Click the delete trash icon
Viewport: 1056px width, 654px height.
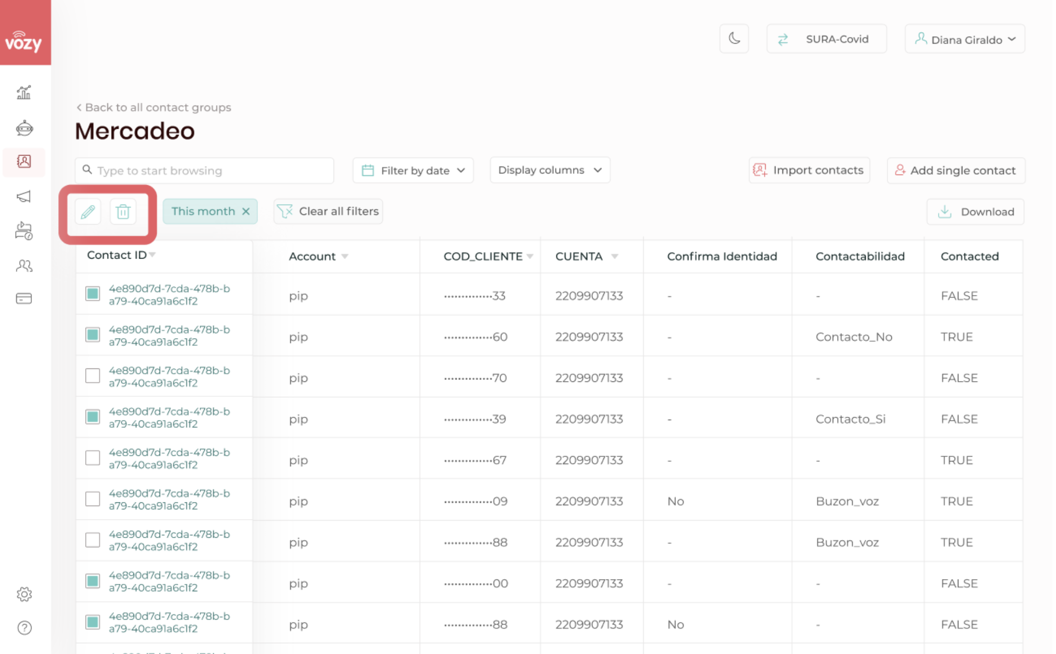click(123, 212)
